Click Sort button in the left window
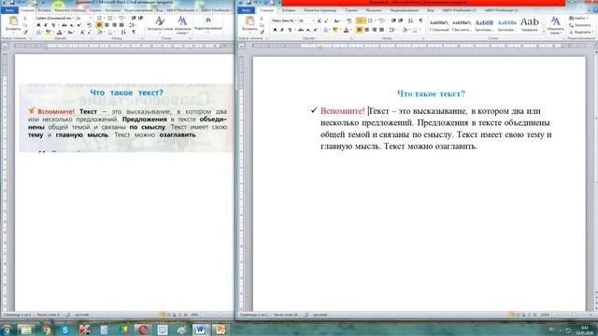This screenshot has height=336, width=598. (123, 33)
